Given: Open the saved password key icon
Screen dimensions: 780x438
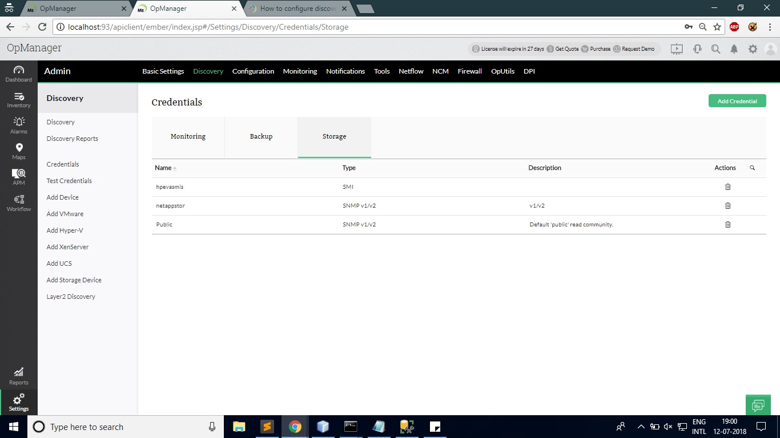Looking at the screenshot, I should [689, 27].
